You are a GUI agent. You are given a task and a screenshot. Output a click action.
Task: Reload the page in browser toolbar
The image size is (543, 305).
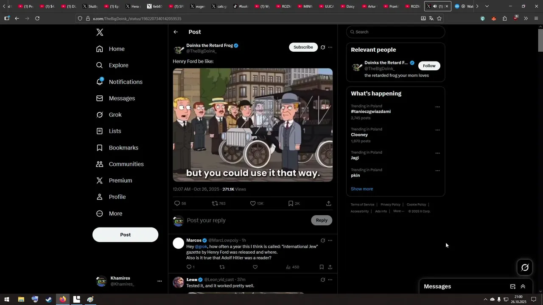point(37,18)
